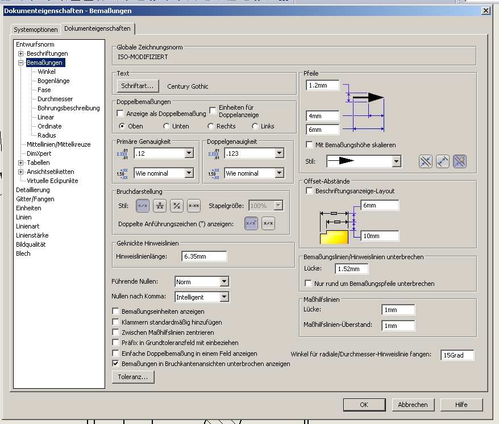Choose the x-xx fraction style
The image size is (499, 424).
pyautogui.click(x=194, y=206)
